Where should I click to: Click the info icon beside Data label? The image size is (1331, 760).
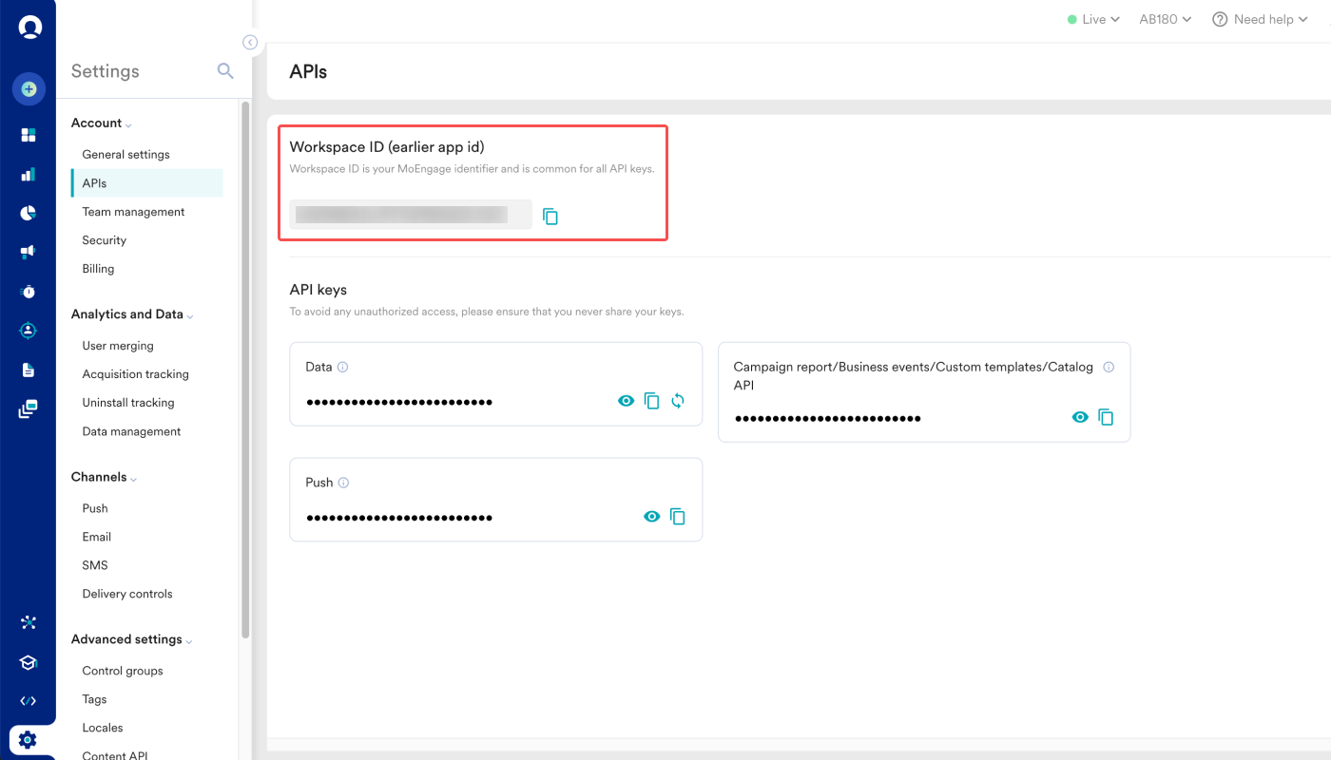pos(343,367)
